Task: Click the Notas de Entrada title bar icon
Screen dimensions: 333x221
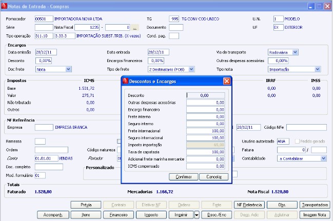Action: 4,6
